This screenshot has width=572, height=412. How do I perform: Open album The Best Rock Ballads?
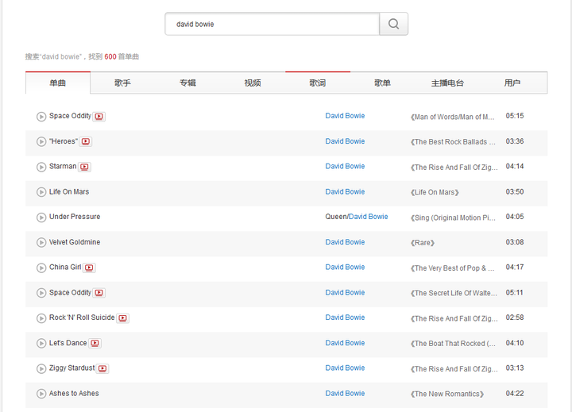453,142
